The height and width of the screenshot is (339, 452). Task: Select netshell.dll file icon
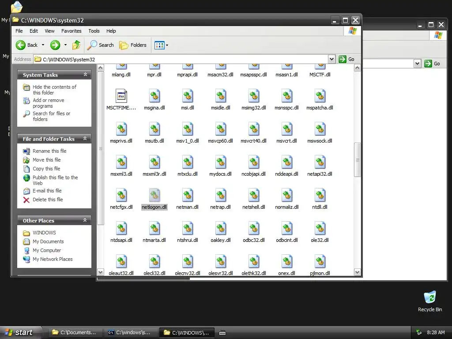click(254, 196)
